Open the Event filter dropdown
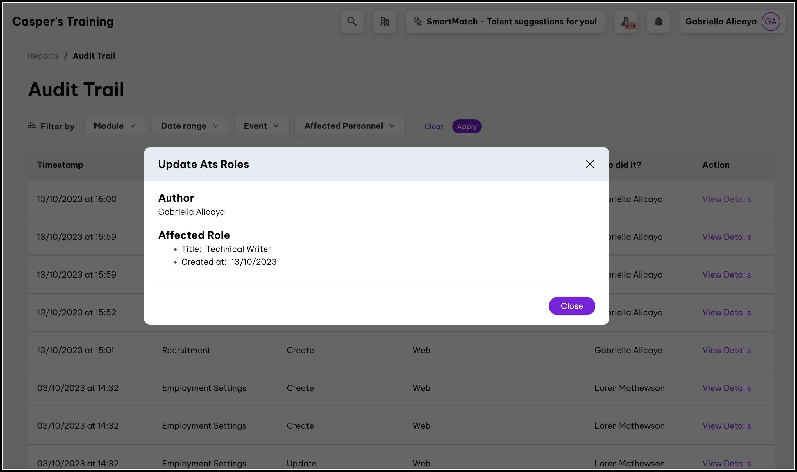Screen dimensions: 797x472 point(261,126)
